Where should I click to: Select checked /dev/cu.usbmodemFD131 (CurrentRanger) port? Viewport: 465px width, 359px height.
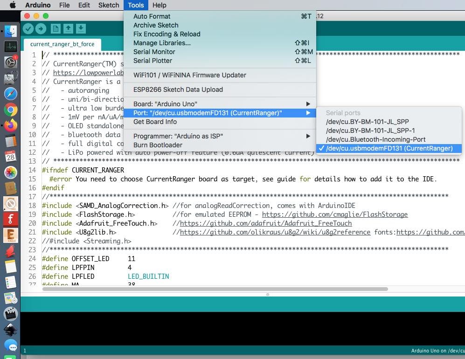pos(389,148)
